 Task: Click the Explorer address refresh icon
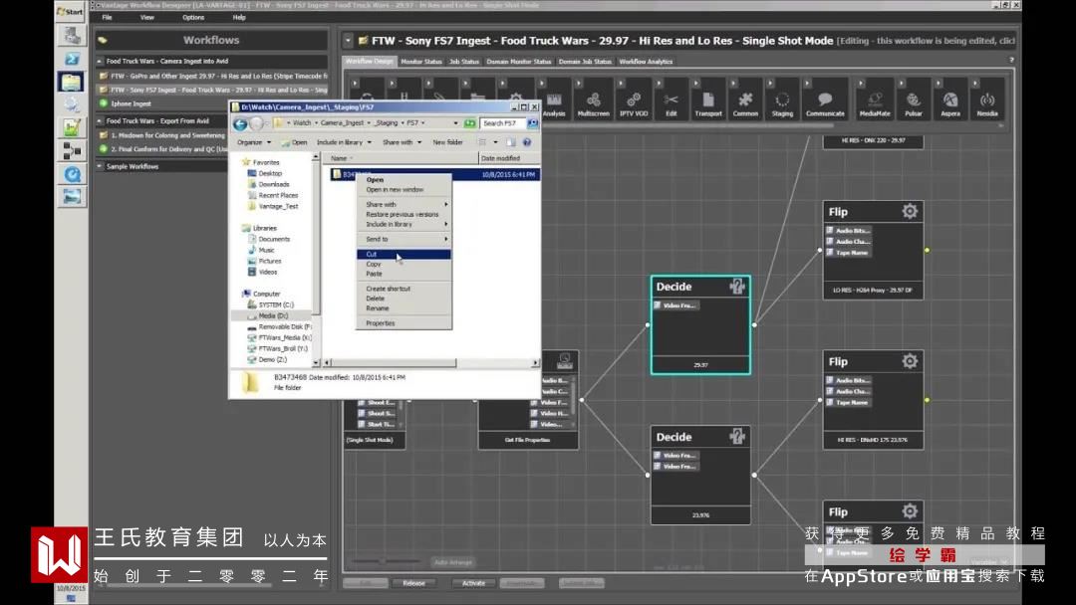click(470, 123)
